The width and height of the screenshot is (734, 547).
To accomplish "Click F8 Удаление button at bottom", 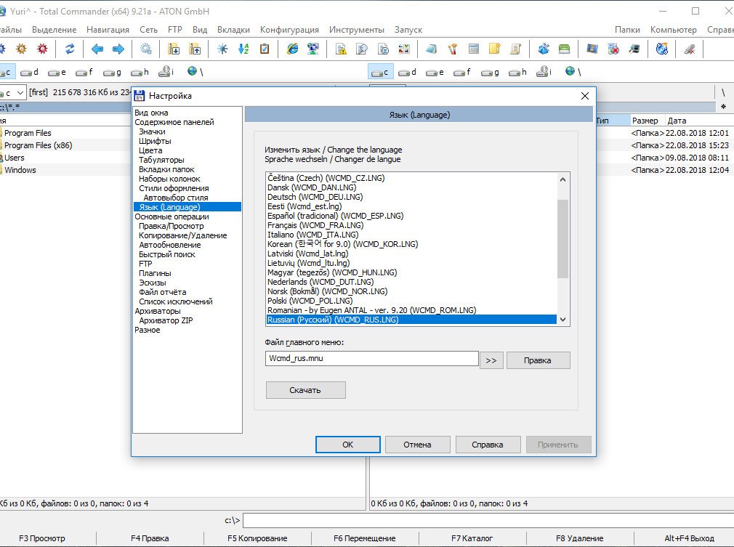I will pos(579,538).
